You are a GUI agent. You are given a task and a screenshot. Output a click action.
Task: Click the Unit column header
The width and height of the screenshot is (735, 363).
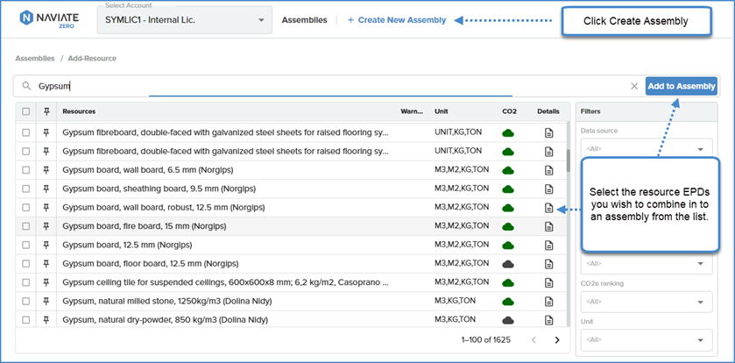(x=442, y=111)
